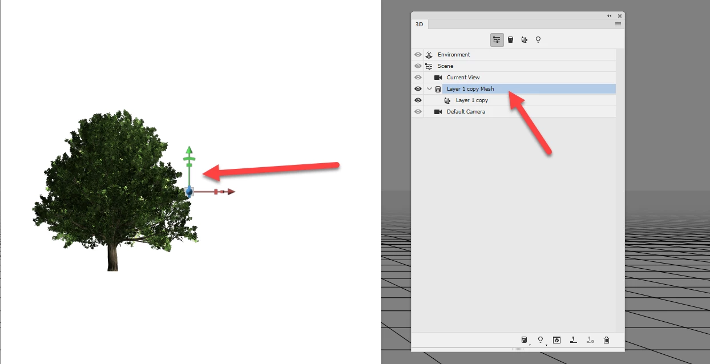Show whole scene filter in 3D panel
The image size is (710, 364).
[x=497, y=40]
